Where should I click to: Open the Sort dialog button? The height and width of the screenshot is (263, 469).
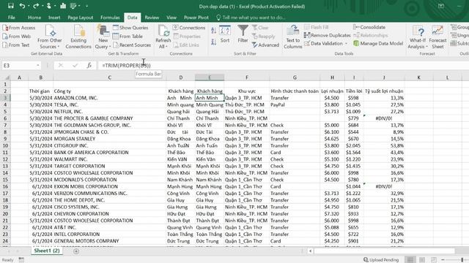pyautogui.click(x=225, y=34)
